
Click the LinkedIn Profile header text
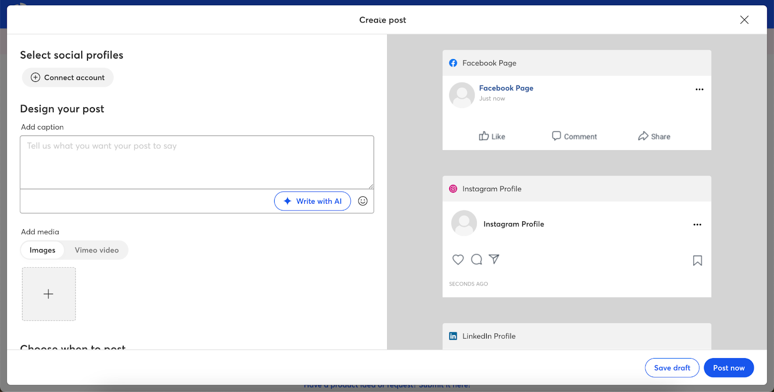point(489,336)
